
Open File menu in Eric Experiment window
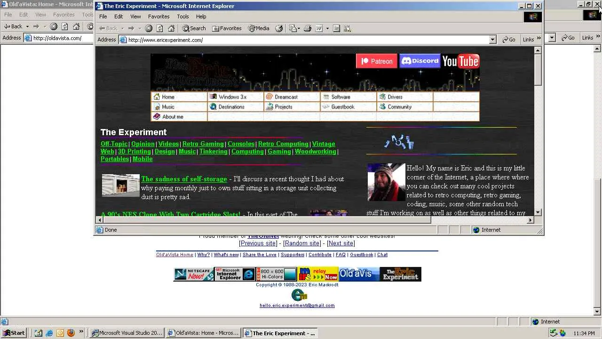point(103,16)
